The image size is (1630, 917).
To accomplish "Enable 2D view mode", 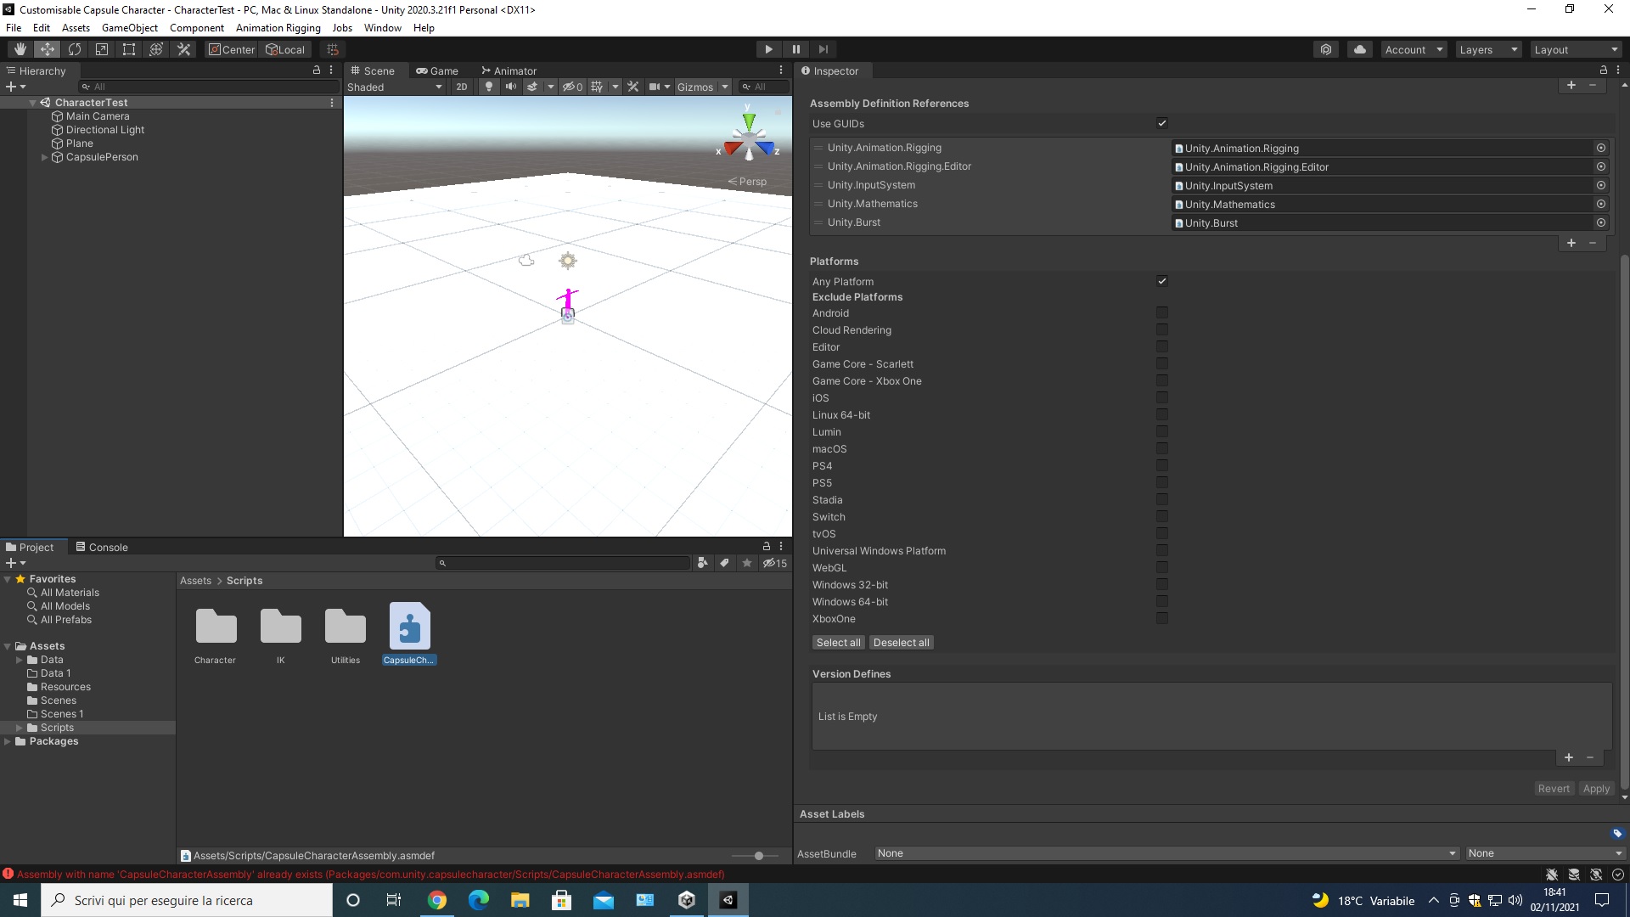I will coord(461,87).
